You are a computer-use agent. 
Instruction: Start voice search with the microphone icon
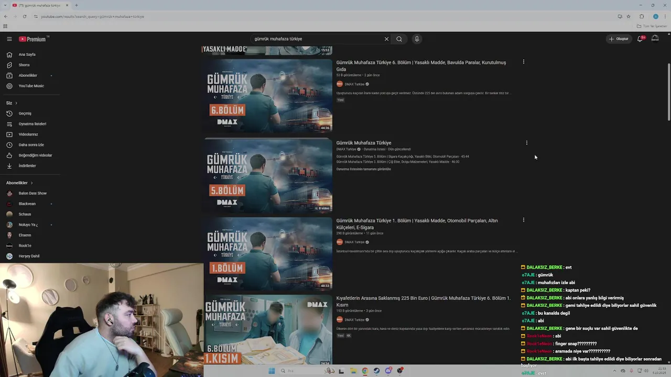tap(417, 39)
